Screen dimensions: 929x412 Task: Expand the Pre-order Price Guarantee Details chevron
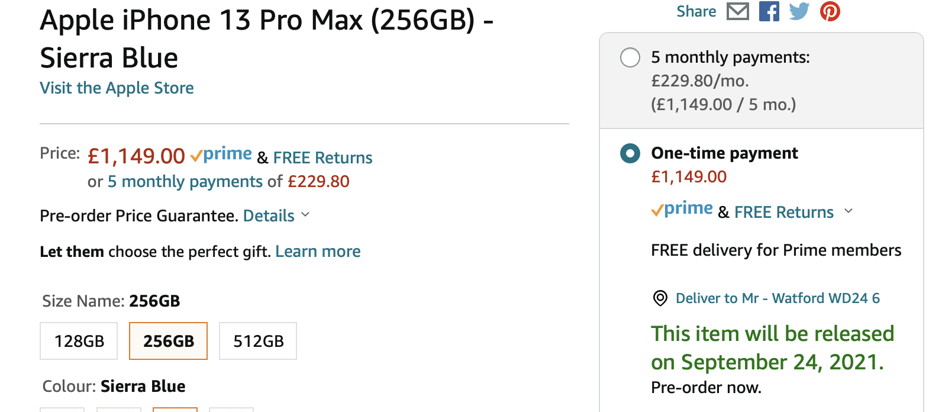pos(305,215)
